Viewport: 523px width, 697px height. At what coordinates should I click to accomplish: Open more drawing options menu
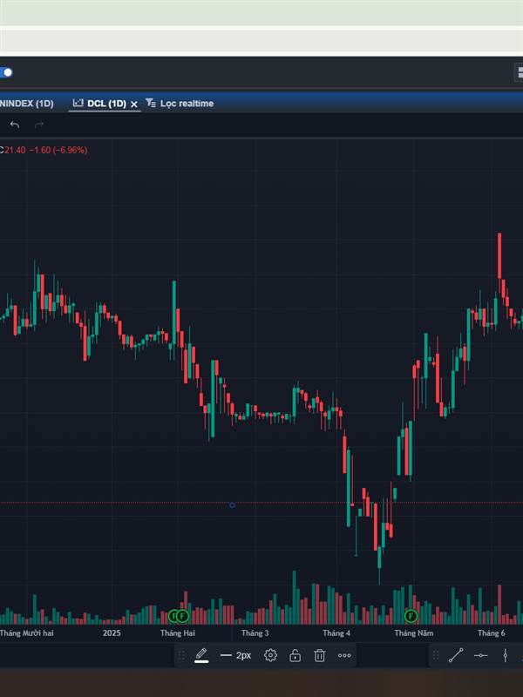344,655
